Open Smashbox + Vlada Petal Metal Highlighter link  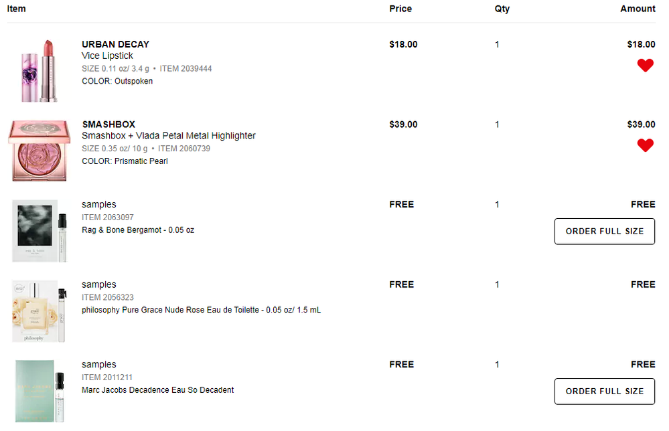tap(169, 135)
